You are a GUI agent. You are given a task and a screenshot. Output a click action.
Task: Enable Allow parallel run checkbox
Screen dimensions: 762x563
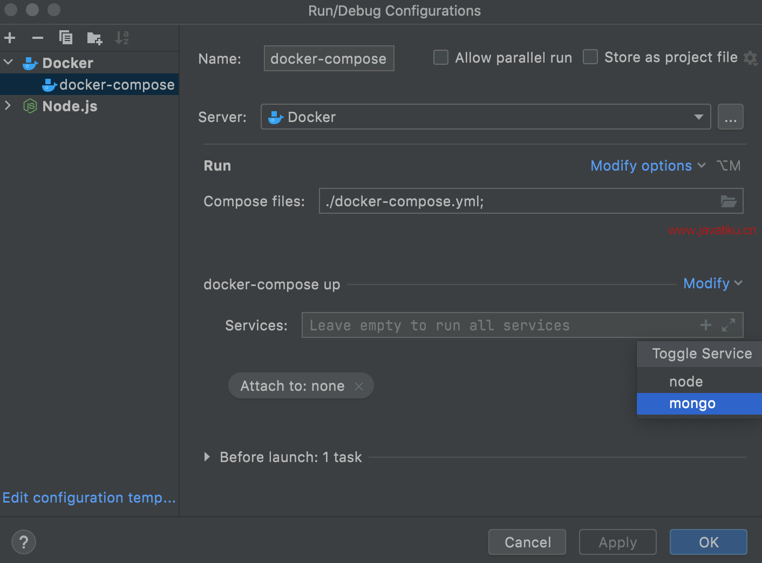(441, 57)
